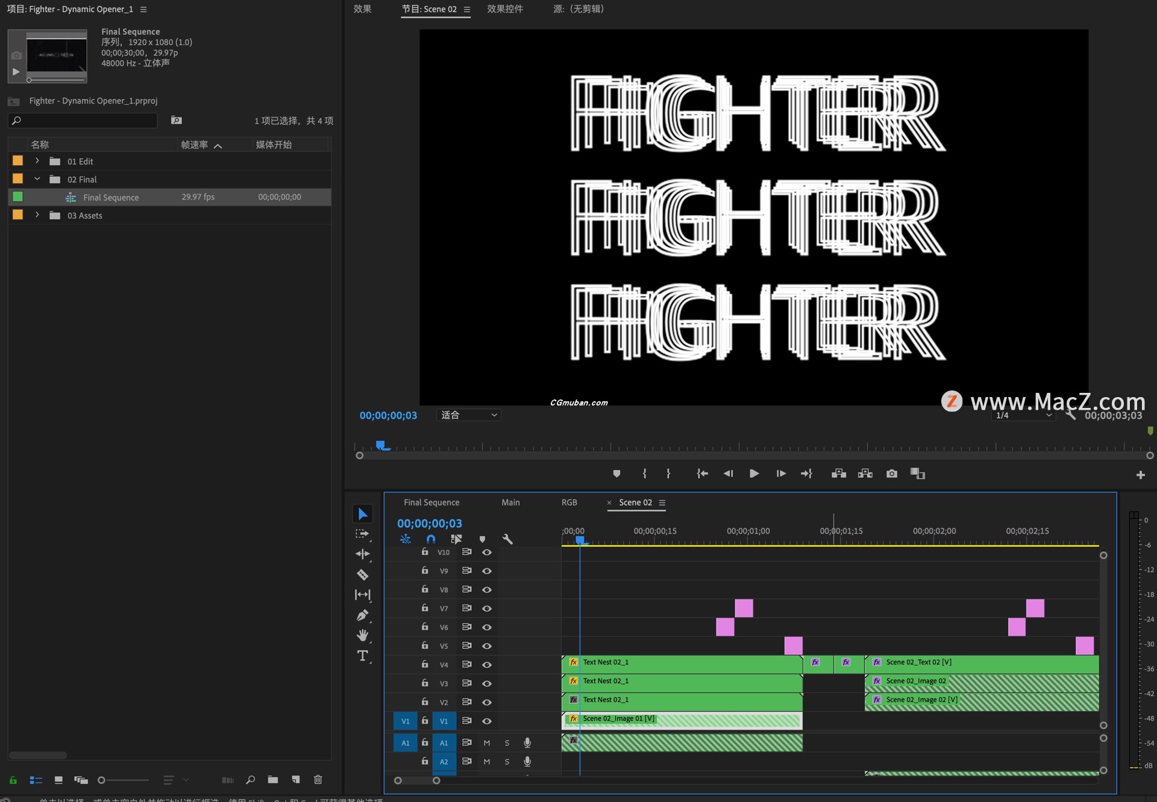Click the Comparison View icon
This screenshot has width=1157, height=802.
click(918, 474)
